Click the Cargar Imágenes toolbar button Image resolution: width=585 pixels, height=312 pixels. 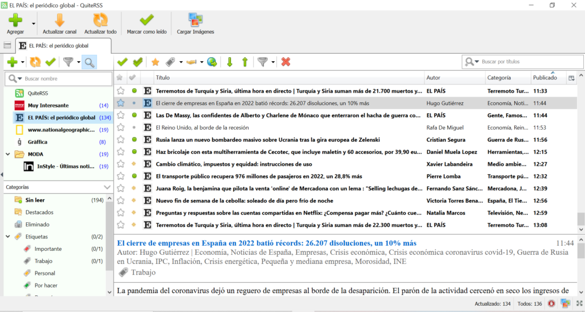pos(195,23)
